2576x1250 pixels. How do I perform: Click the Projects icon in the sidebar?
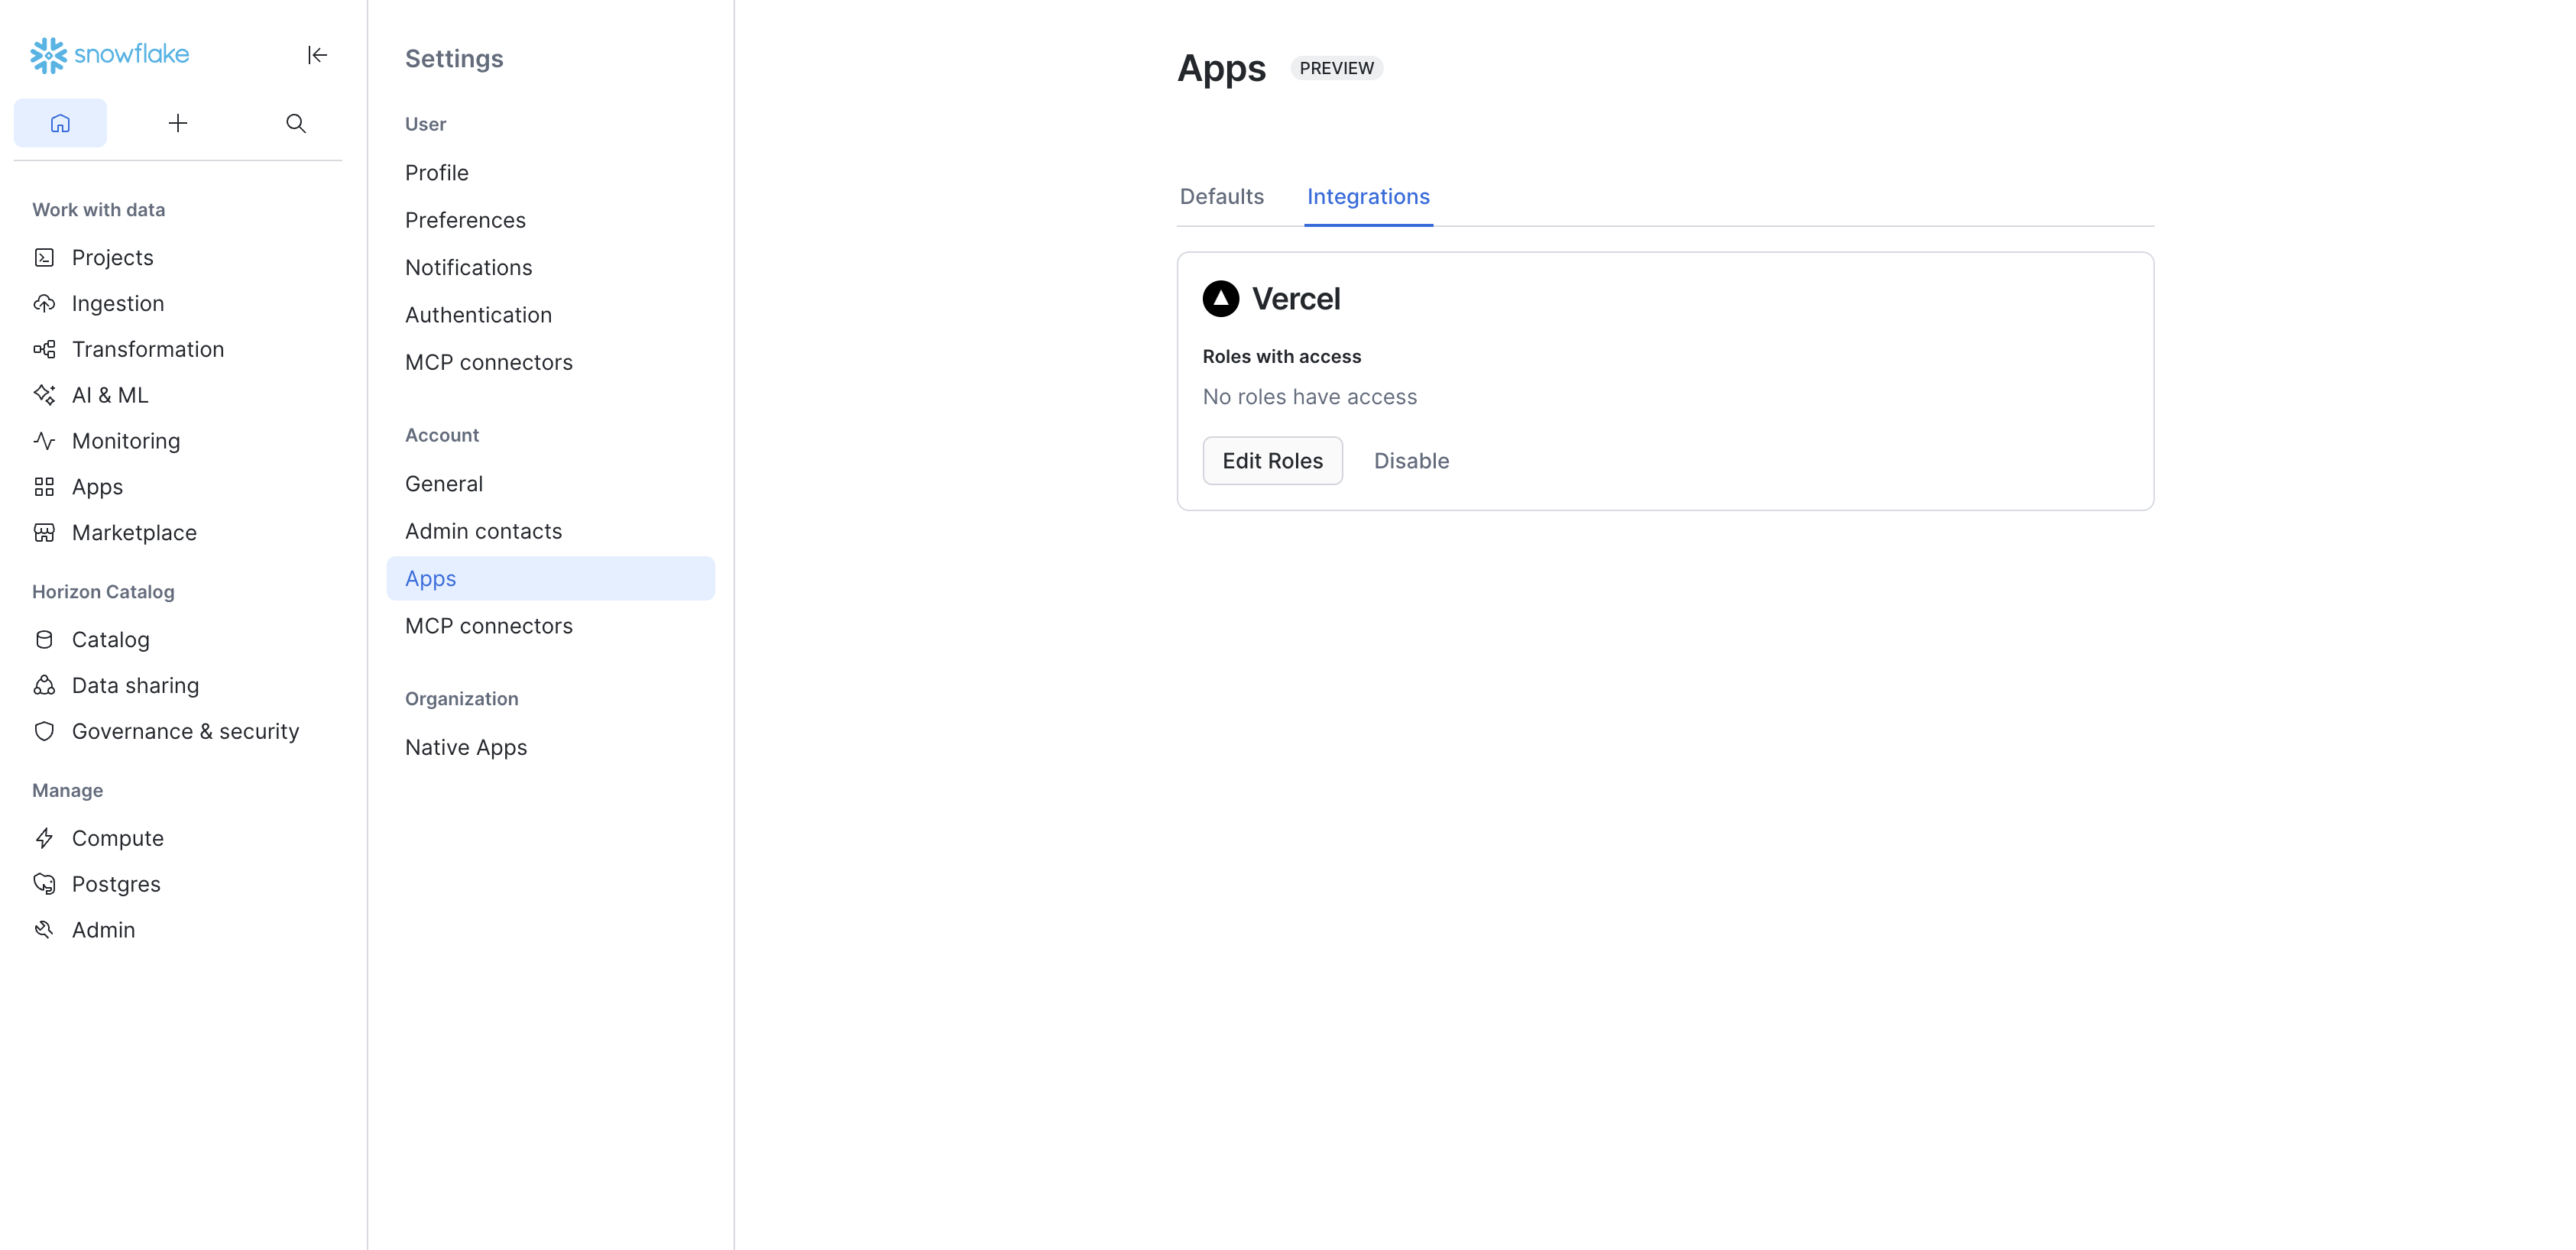44,258
